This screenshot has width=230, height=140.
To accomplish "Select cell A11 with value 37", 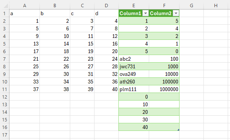I will point(25,89).
